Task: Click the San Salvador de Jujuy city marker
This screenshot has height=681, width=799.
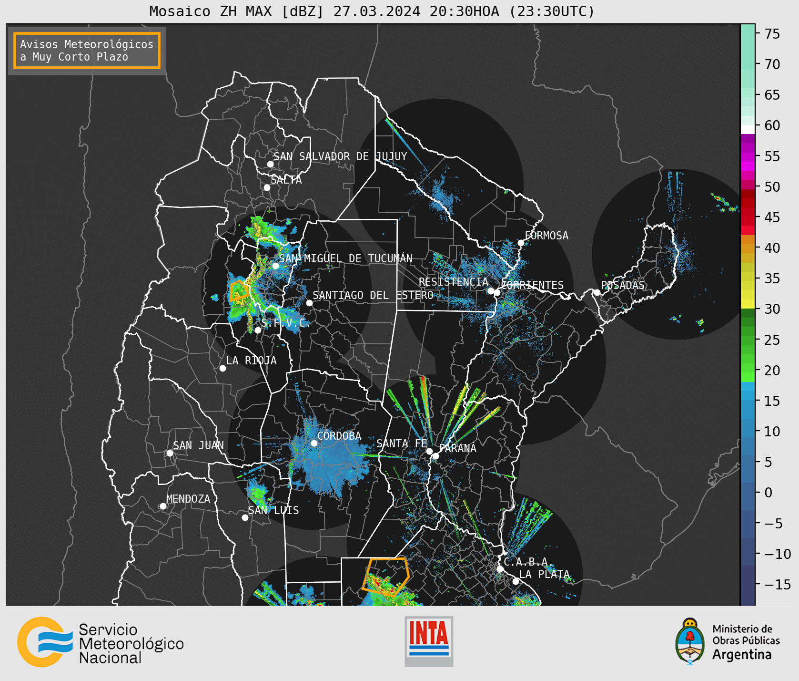Action: coord(270,164)
